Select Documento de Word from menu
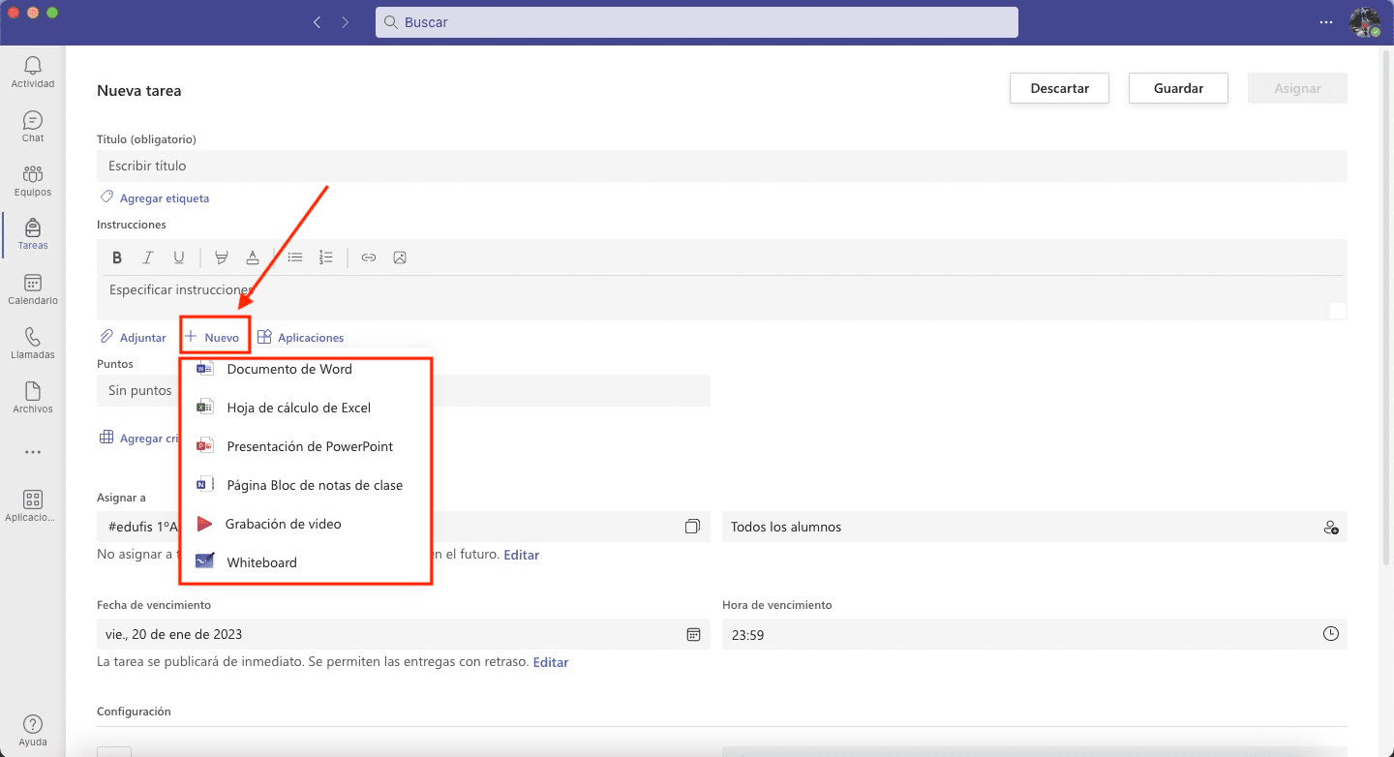Image resolution: width=1394 pixels, height=757 pixels. pos(288,369)
